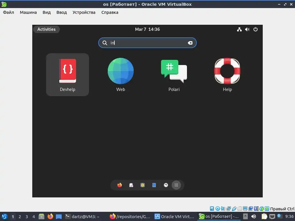Image resolution: width=295 pixels, height=221 pixels.
Task: Switch to workspace 3
Action: 27,217
